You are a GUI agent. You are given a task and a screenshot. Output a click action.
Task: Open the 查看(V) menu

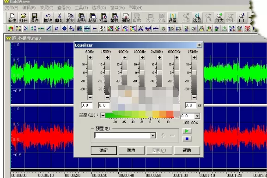click(x=64, y=8)
